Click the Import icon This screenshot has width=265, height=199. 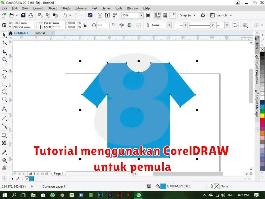tap(100, 15)
